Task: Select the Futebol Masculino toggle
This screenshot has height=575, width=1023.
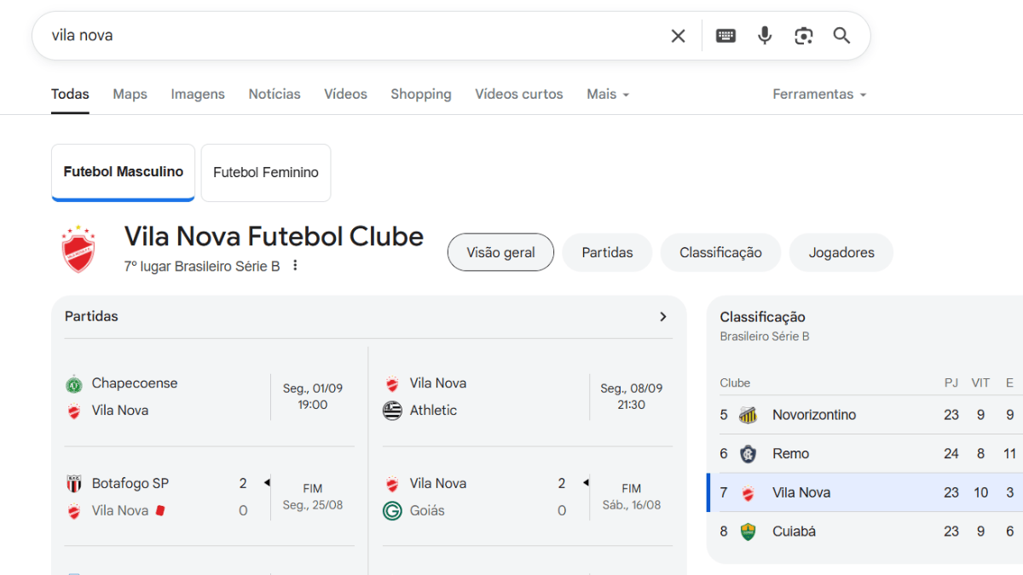Action: [123, 172]
